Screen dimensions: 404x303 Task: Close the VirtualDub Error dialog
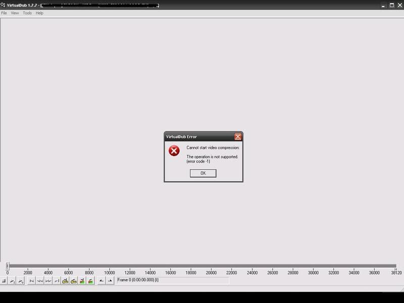point(238,136)
